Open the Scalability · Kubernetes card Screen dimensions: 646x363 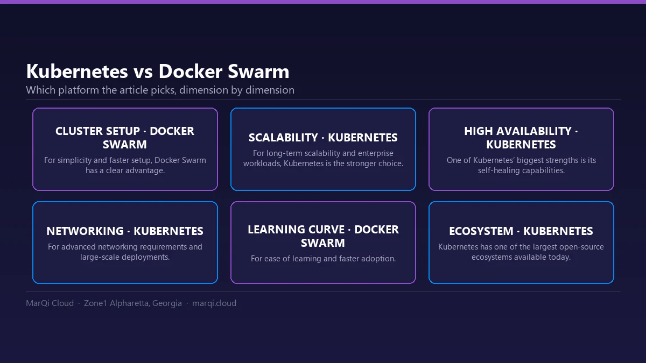pyautogui.click(x=323, y=149)
